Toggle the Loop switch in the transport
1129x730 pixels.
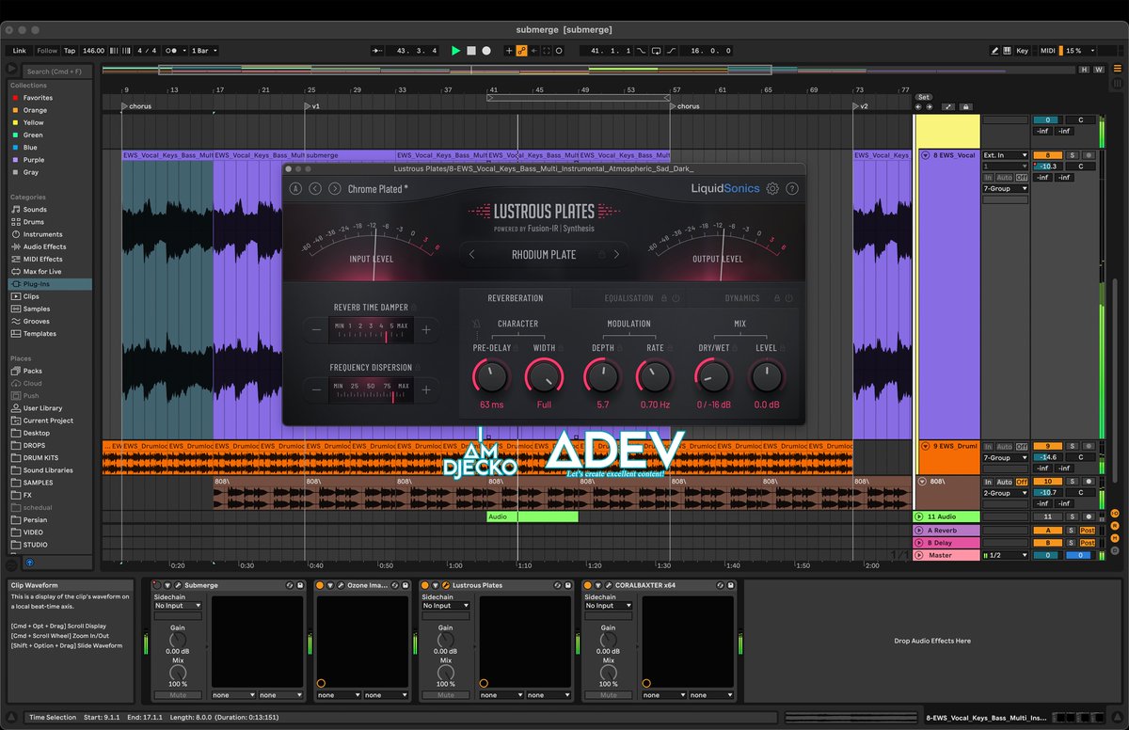[x=656, y=51]
